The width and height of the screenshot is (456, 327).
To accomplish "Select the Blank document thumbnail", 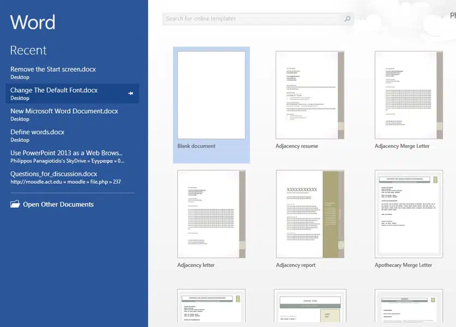I will click(x=211, y=95).
